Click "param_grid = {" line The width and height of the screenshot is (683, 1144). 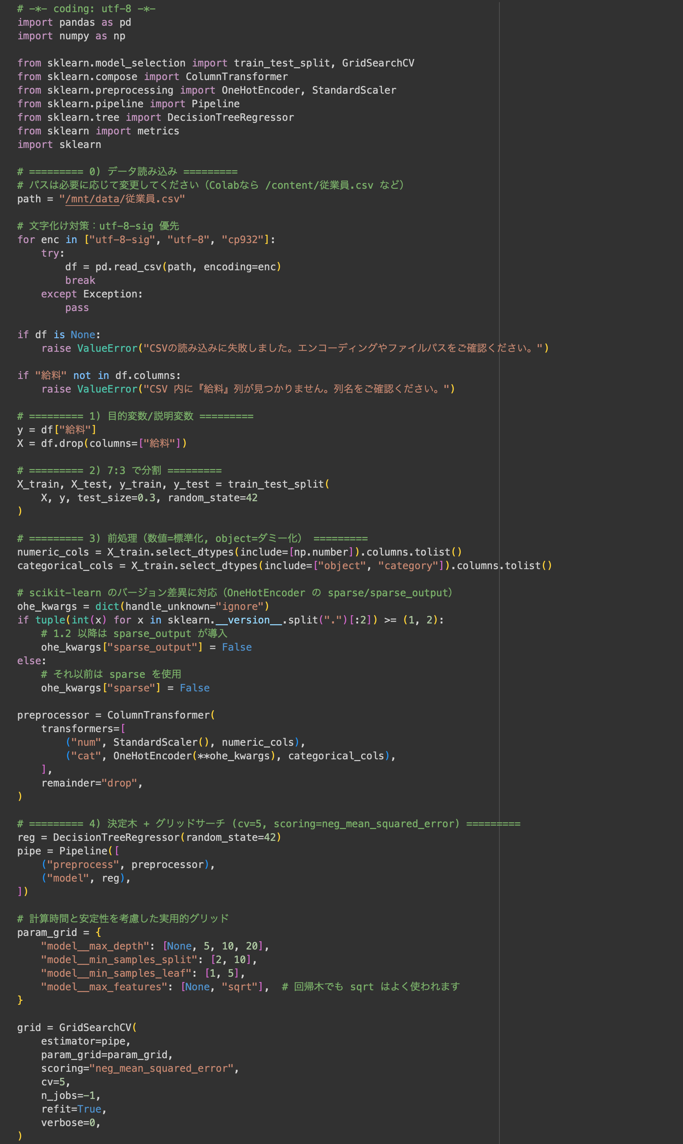tap(59, 933)
